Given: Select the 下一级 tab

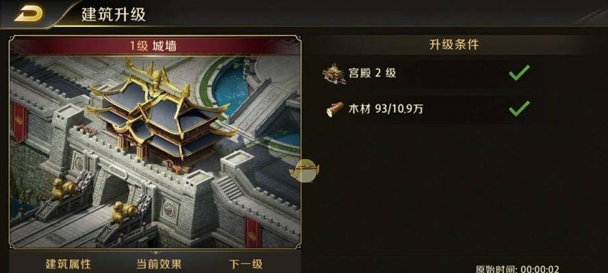Looking at the screenshot, I should click(246, 264).
